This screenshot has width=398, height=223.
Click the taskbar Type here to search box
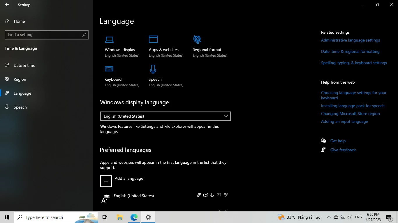[56, 217]
